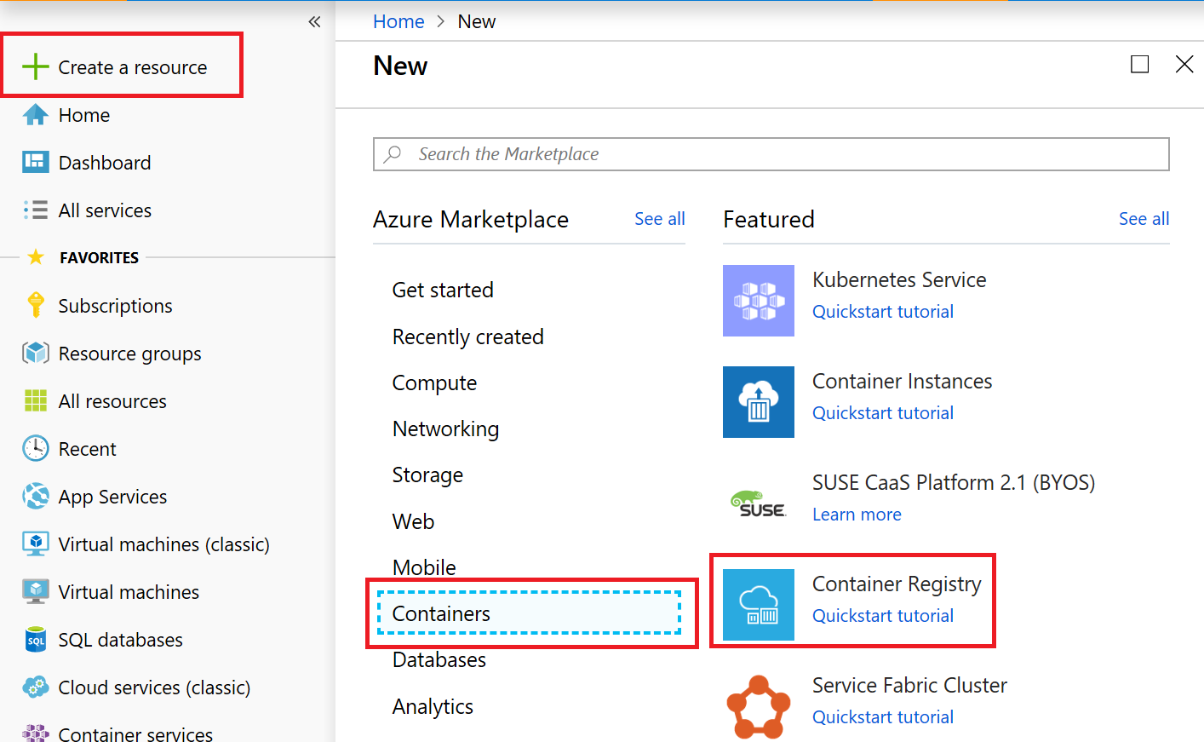Click the Virtual machines (classic) monitor icon

pyautogui.click(x=36, y=544)
